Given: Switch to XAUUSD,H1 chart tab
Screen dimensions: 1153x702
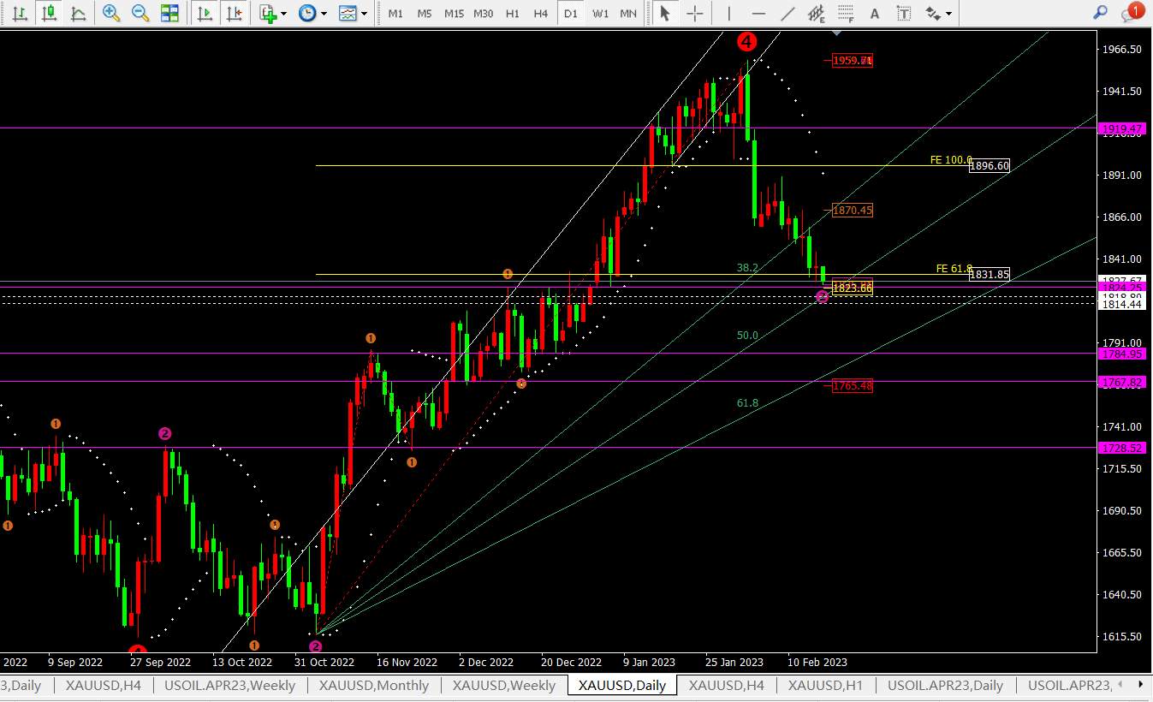Looking at the screenshot, I should click(825, 685).
